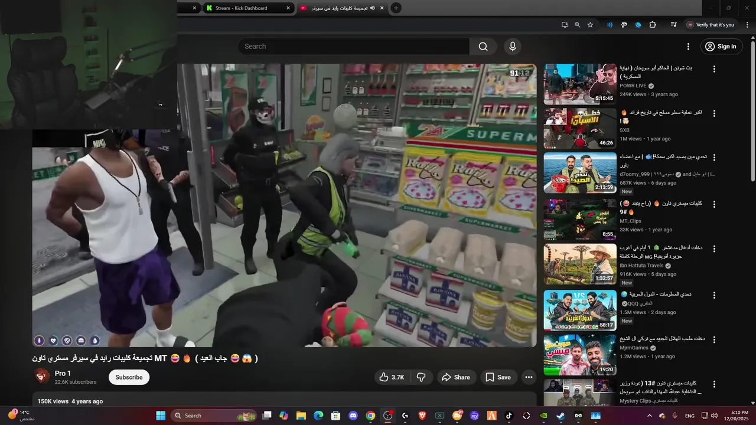Image resolution: width=756 pixels, height=425 pixels.
Task: Open the 2:13:59 fishing challenge thumbnail
Action: click(x=580, y=173)
